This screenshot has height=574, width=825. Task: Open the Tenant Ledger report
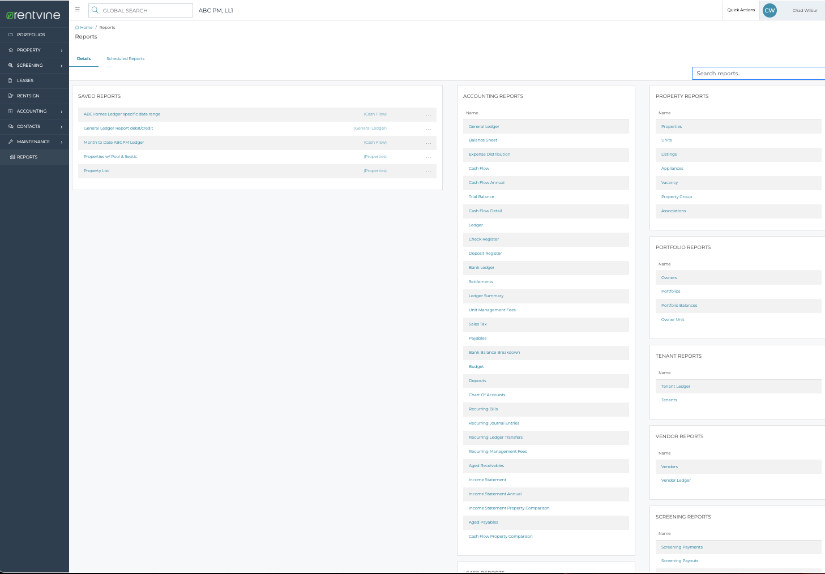pyautogui.click(x=676, y=386)
